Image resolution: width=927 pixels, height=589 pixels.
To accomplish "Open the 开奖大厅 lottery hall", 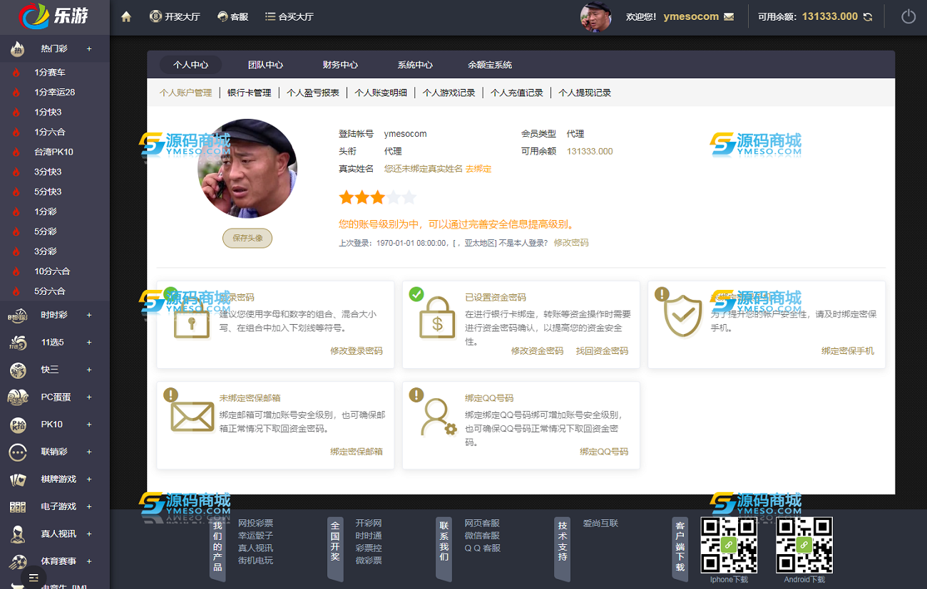I will pos(175,16).
